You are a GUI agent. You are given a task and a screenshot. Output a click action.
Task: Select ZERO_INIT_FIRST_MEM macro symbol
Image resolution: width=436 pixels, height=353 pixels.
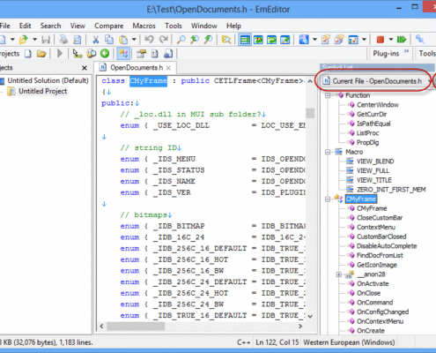click(391, 190)
